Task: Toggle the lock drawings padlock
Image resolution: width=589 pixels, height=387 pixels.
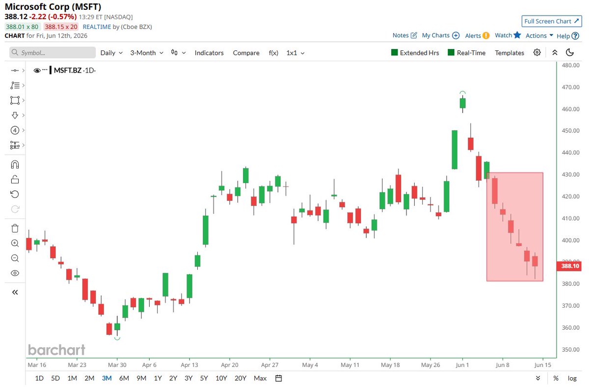Action: [x=15, y=179]
